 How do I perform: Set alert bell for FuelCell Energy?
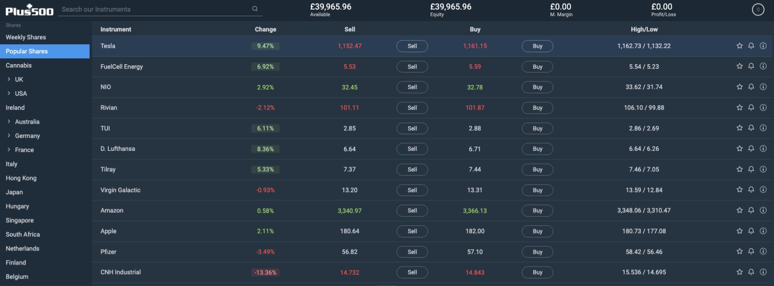(751, 66)
